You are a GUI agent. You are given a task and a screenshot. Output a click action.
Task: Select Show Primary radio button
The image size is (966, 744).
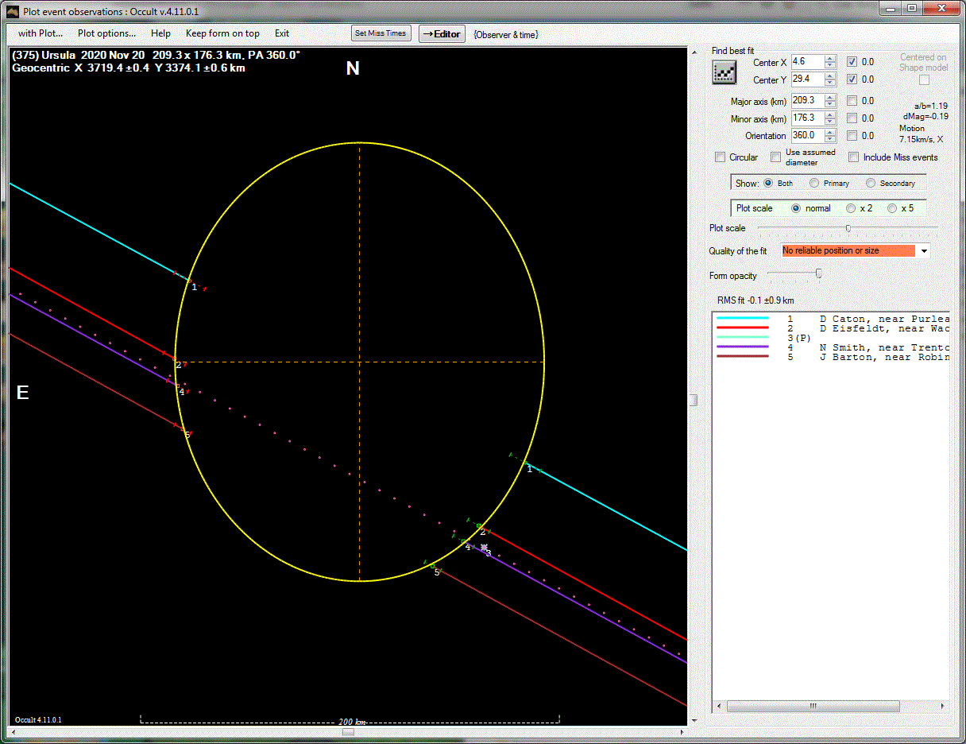coord(814,183)
